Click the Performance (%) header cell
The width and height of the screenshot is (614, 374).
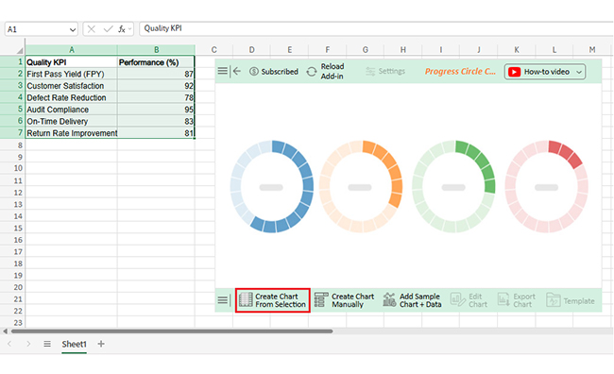(156, 62)
